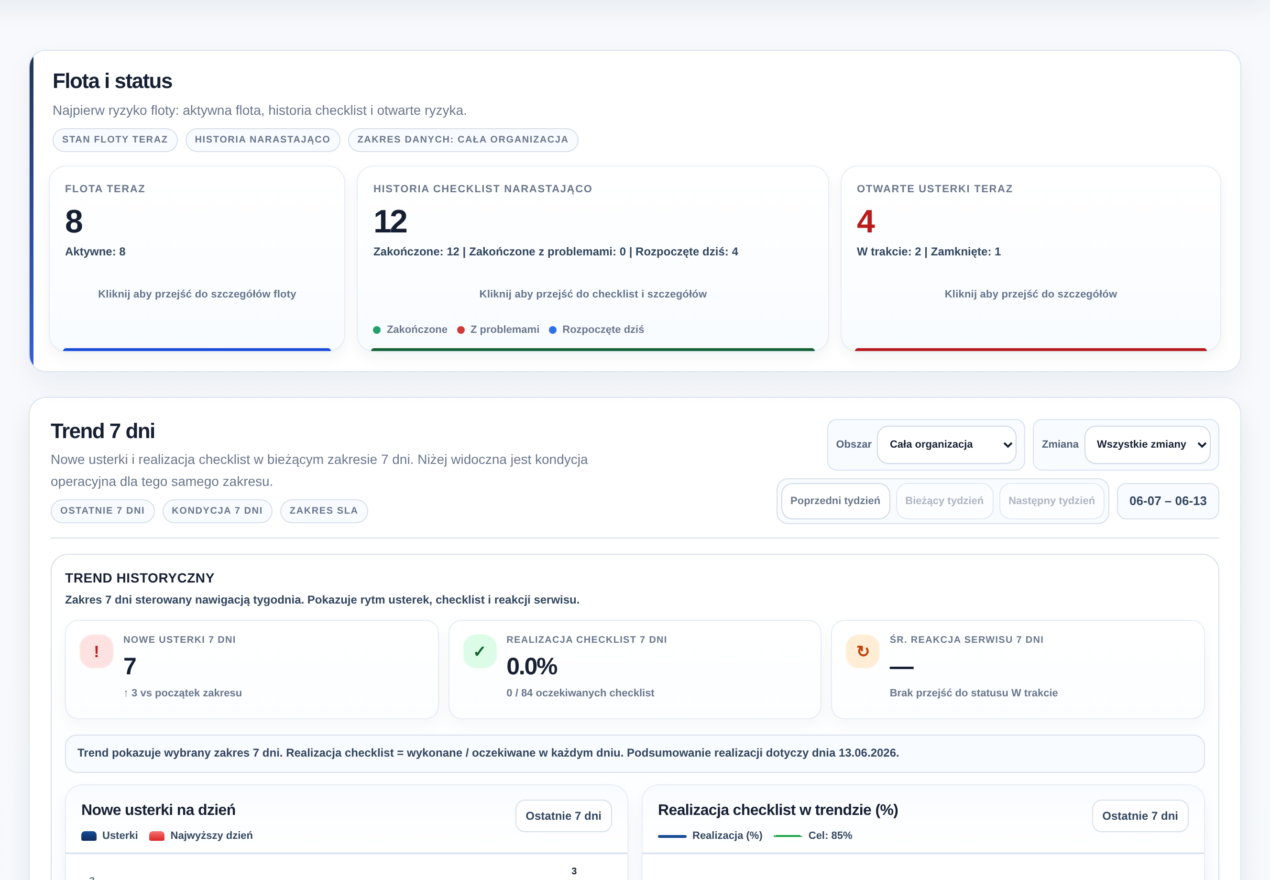Click the text Aktywne: 8
Screen dimensions: 1270x880
click(95, 252)
